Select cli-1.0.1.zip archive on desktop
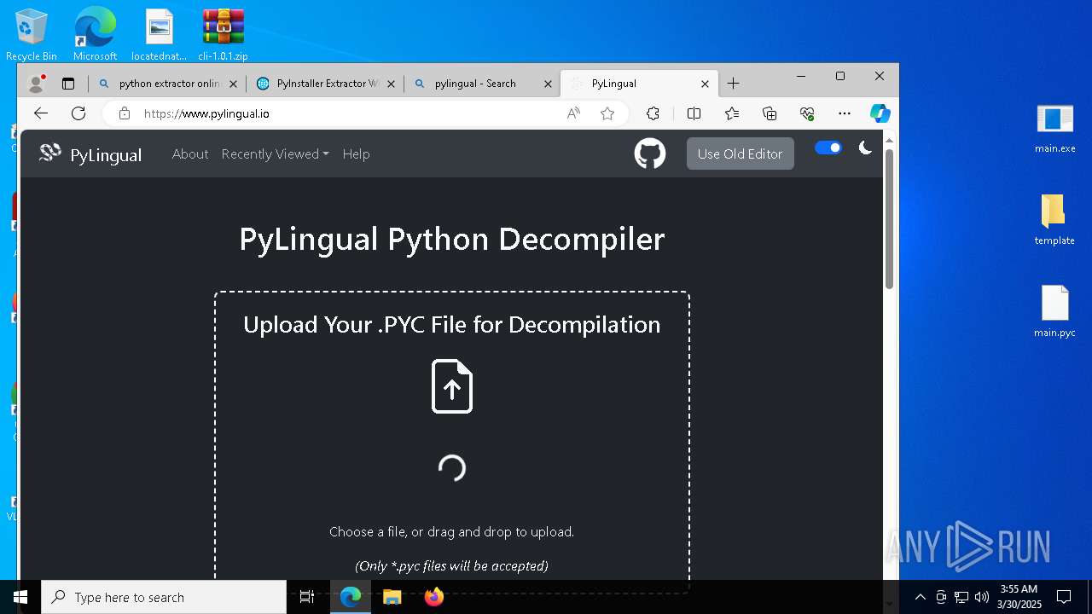The image size is (1092, 614). [223, 35]
